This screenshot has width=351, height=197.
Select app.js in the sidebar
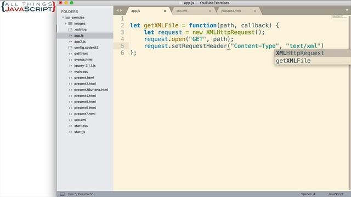(x=79, y=36)
